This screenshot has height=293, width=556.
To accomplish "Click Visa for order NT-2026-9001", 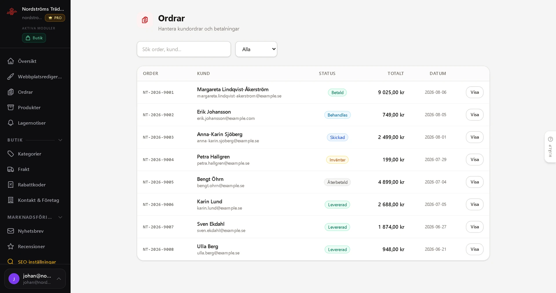I will click(475, 92).
